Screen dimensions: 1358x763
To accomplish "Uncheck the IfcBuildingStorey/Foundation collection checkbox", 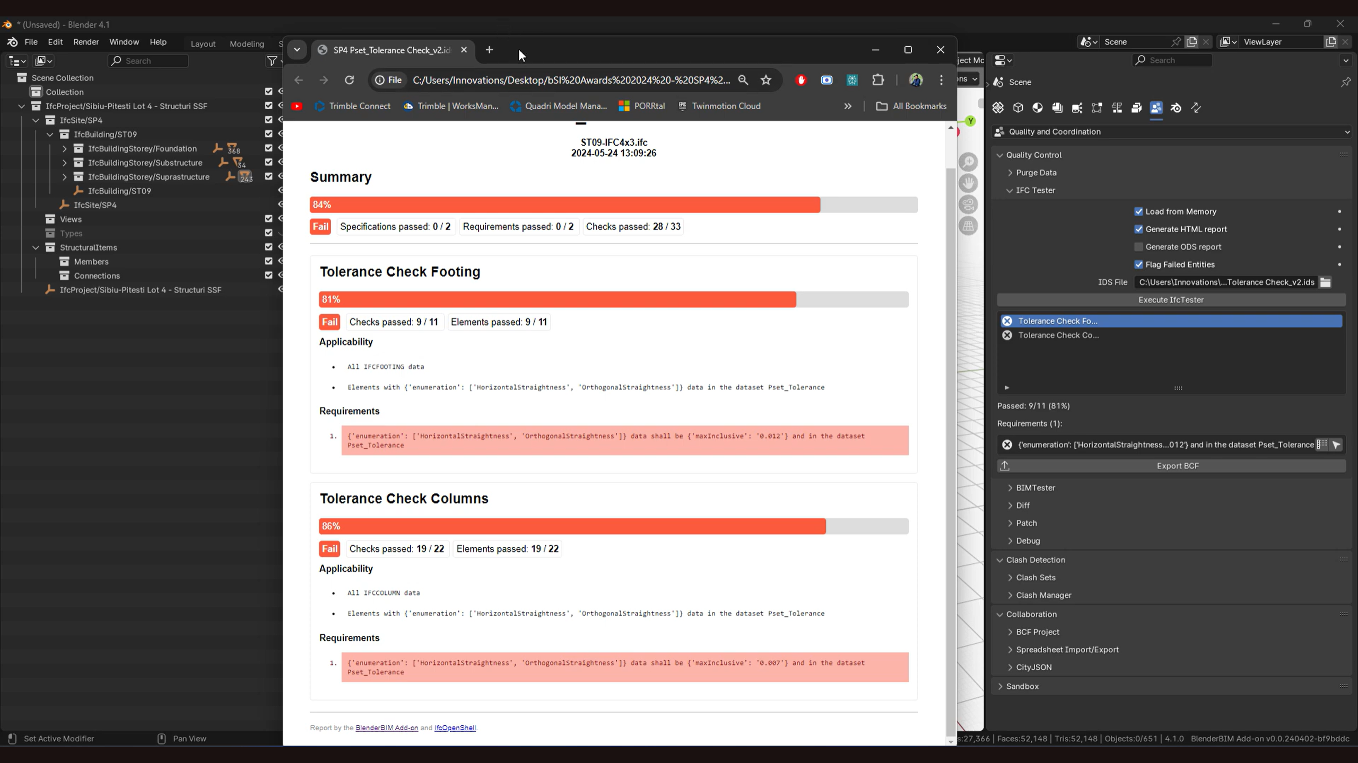I will [x=268, y=148].
